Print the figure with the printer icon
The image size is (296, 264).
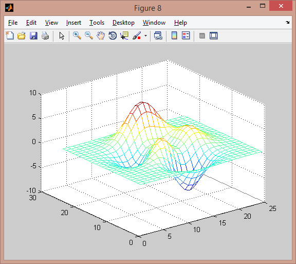45,36
